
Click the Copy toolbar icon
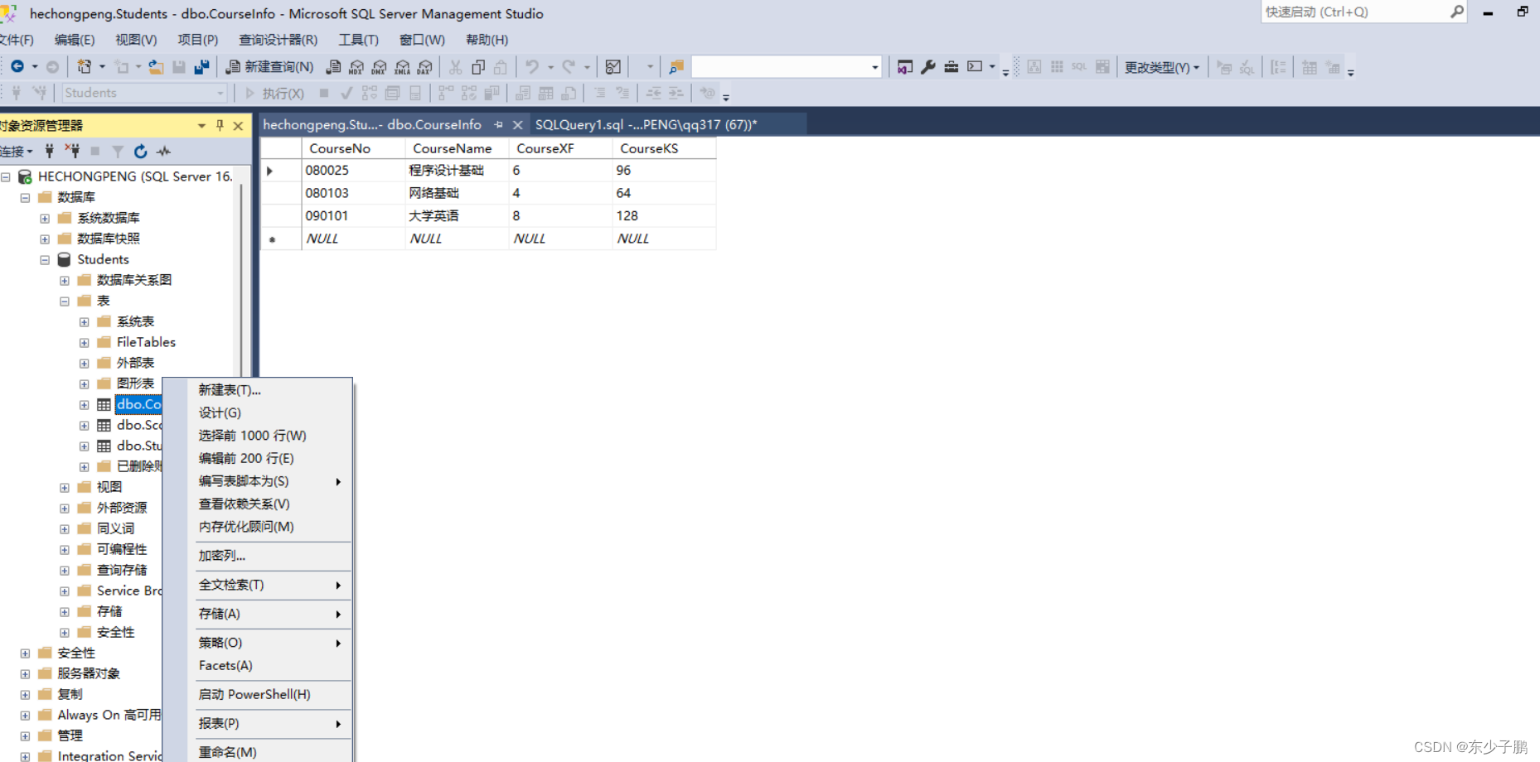477,66
